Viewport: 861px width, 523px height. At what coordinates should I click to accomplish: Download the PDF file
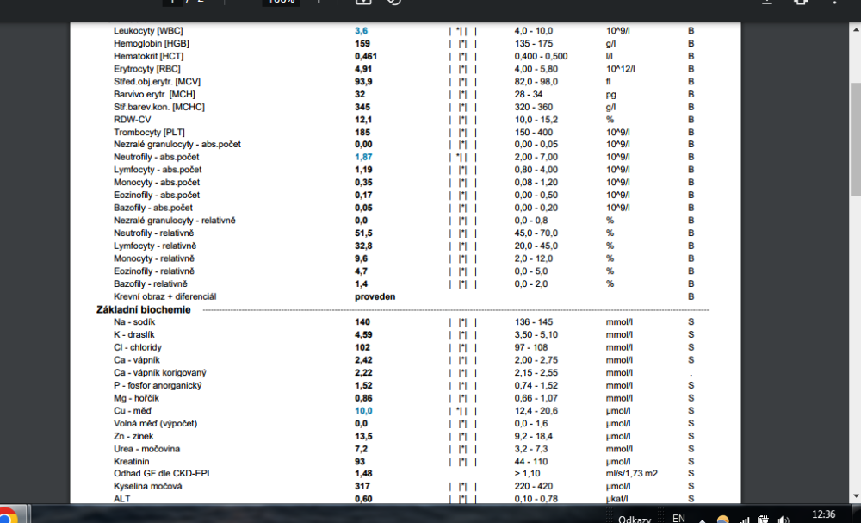[x=766, y=3]
